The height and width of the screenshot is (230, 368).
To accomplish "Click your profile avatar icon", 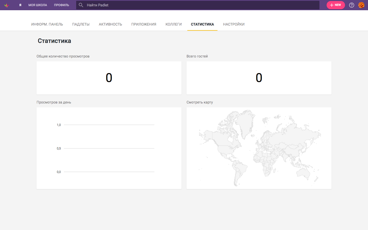I will 361,5.
